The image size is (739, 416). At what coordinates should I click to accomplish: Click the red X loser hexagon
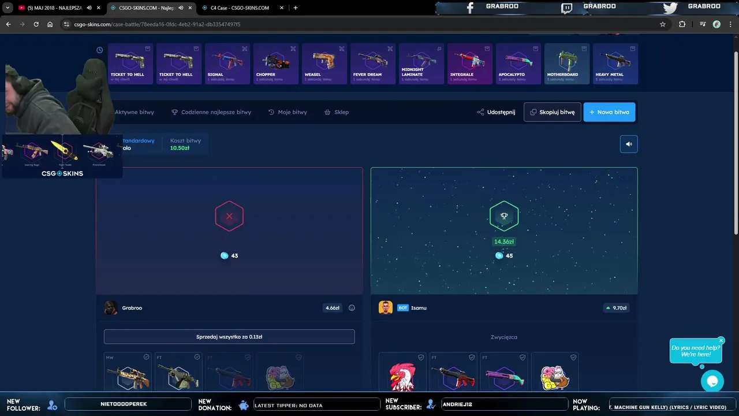229,216
